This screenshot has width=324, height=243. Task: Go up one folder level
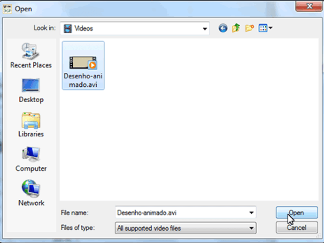click(x=236, y=28)
